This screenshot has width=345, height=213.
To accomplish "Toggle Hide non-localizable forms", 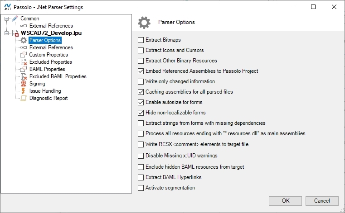I will [141, 113].
